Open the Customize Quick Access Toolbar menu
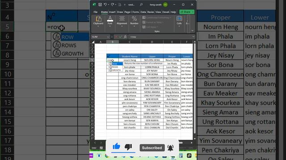This screenshot has height=160, width=286. 125,5
